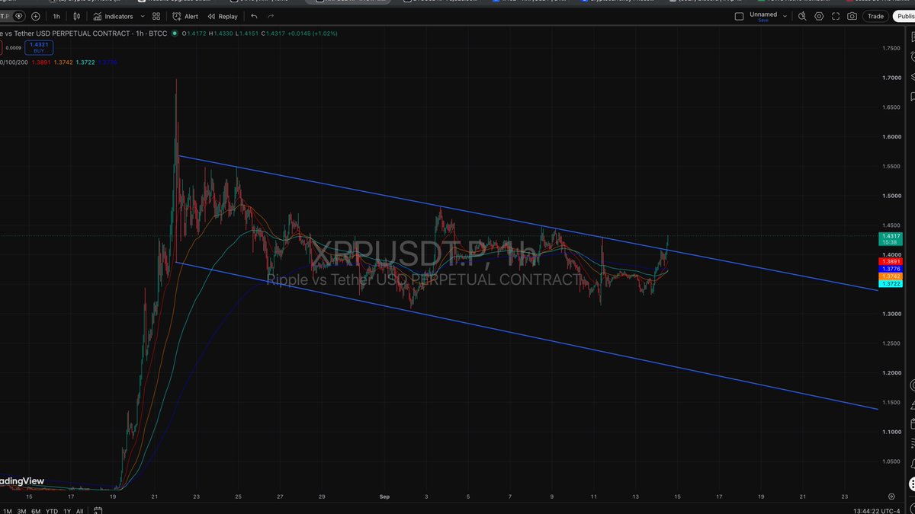Create a price alert with the Alert button

pos(185,16)
